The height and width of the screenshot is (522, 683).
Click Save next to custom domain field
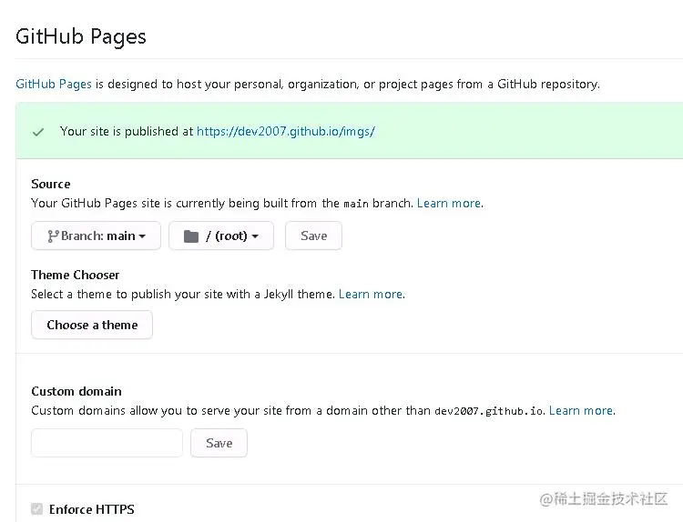(x=219, y=443)
